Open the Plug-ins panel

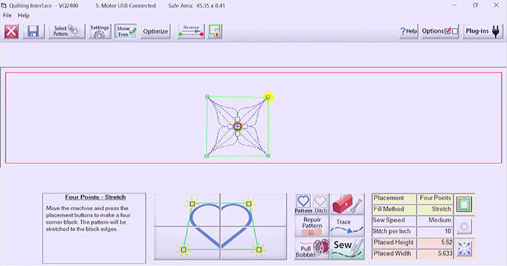pos(483,32)
